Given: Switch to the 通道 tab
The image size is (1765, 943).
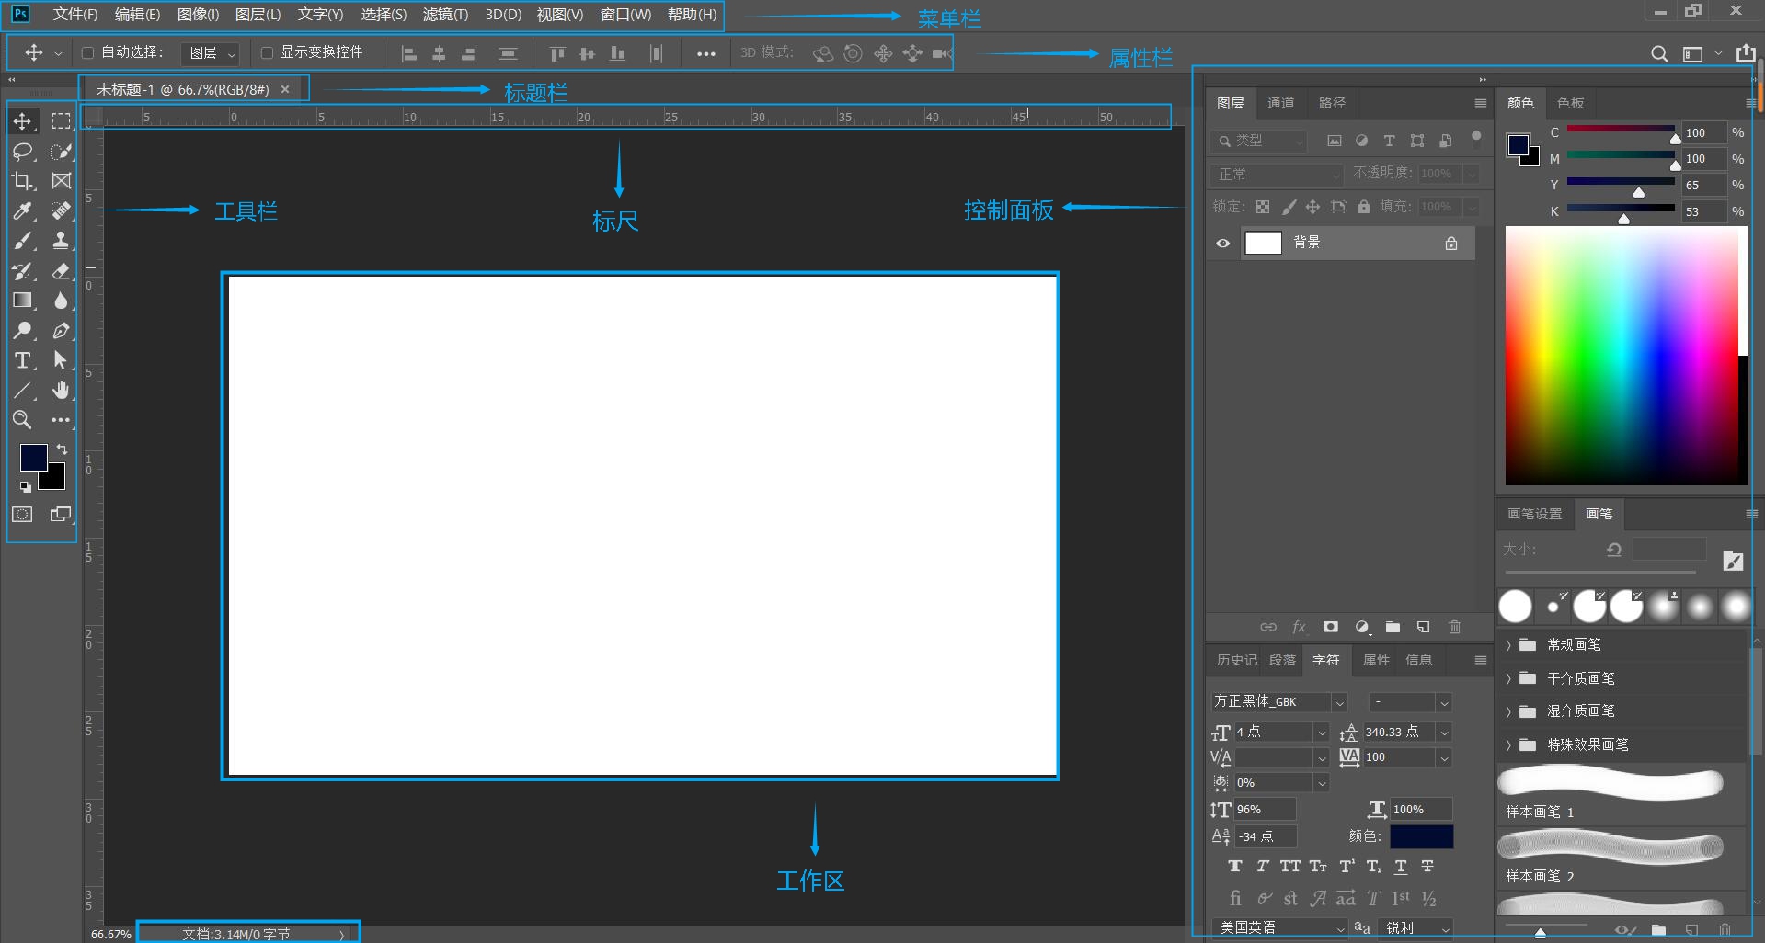Looking at the screenshot, I should pyautogui.click(x=1280, y=103).
